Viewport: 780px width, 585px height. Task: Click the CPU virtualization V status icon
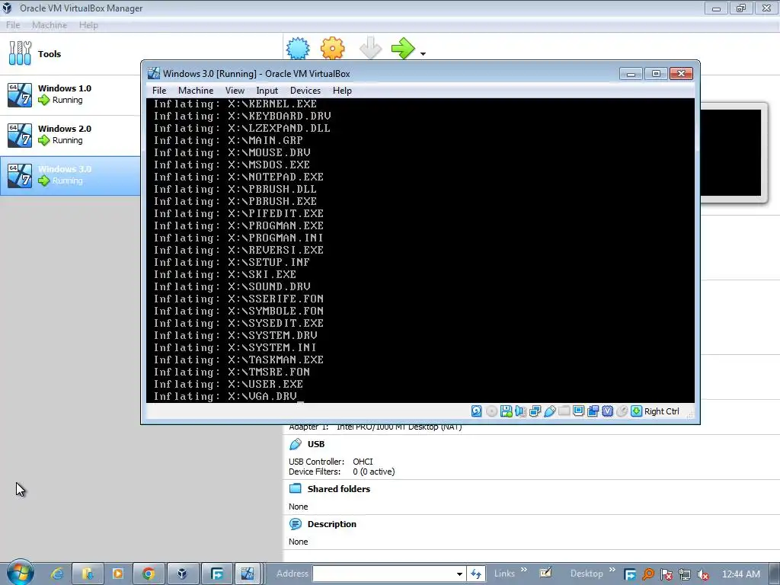[x=607, y=411]
